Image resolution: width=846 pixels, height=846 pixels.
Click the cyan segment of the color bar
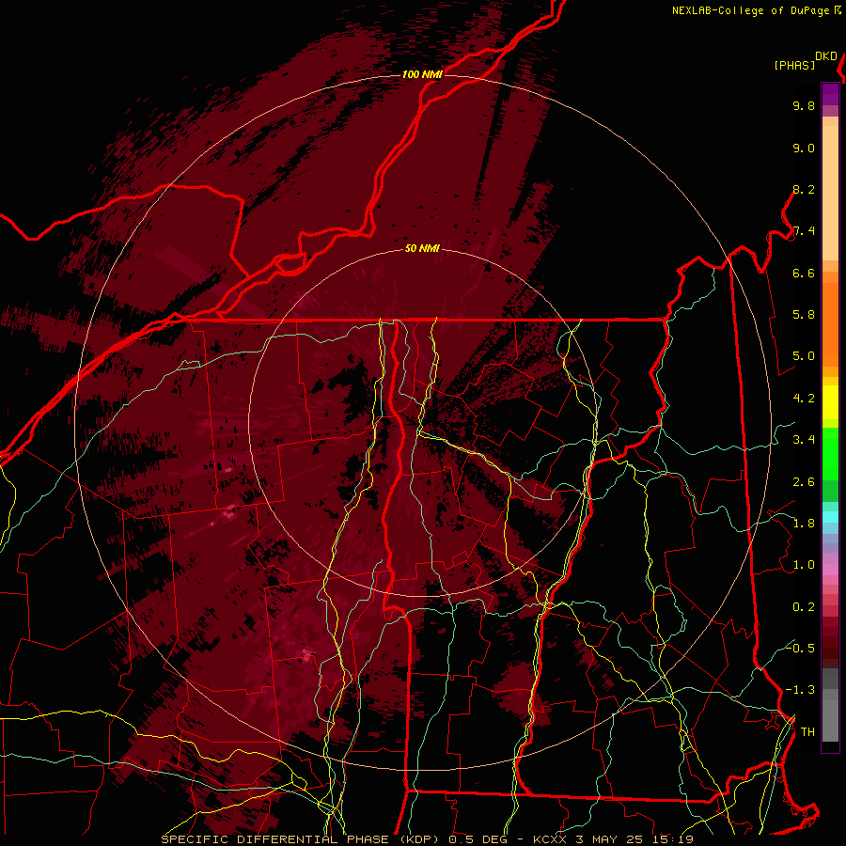830,517
